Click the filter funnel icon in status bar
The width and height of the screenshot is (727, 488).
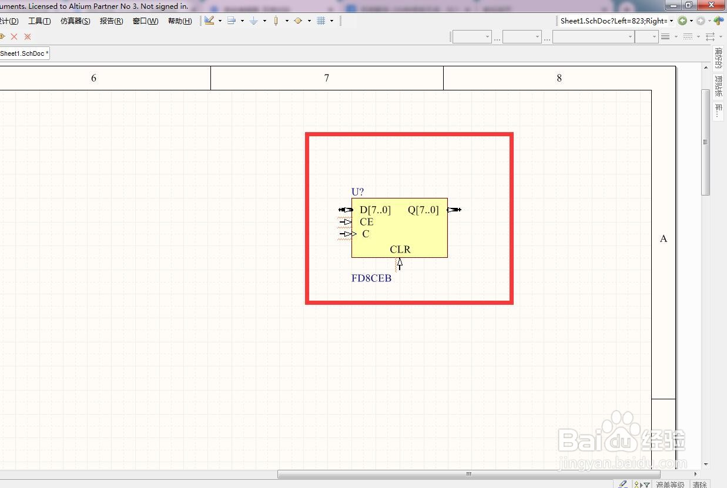[x=646, y=485]
